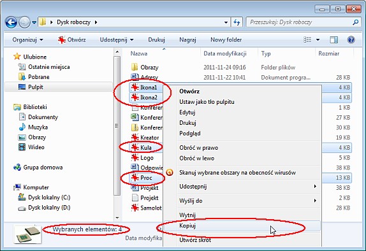Open Dysk lokalny (C:)
366x251 pixels.
click(44, 197)
